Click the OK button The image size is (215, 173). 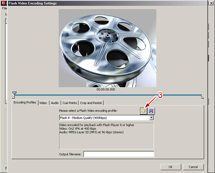(171, 167)
